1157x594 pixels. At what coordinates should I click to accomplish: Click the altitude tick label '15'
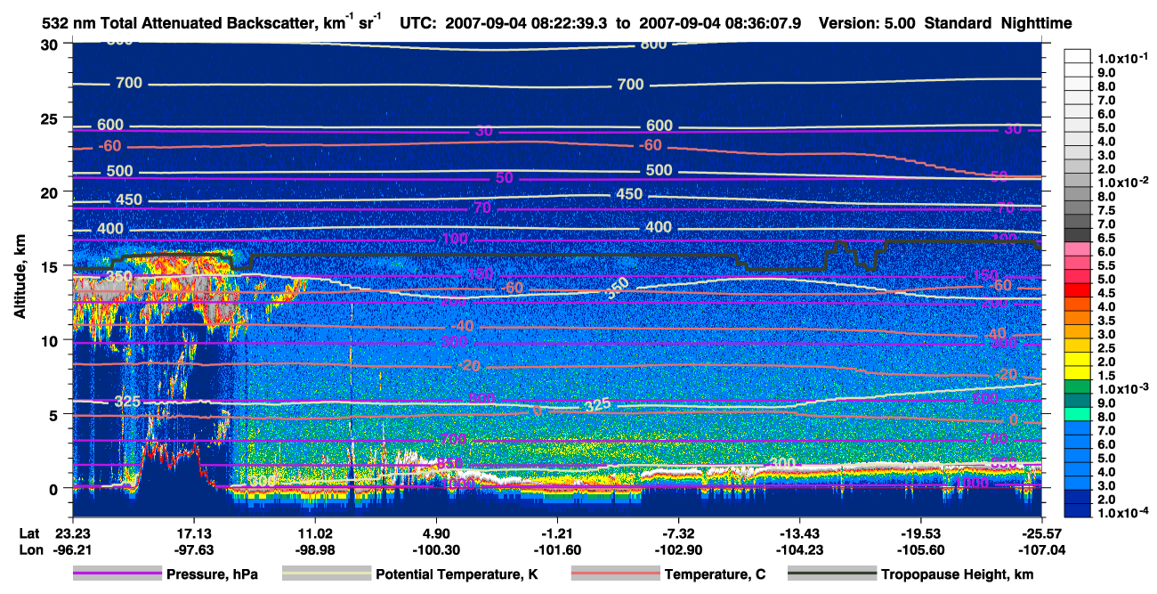51,266
